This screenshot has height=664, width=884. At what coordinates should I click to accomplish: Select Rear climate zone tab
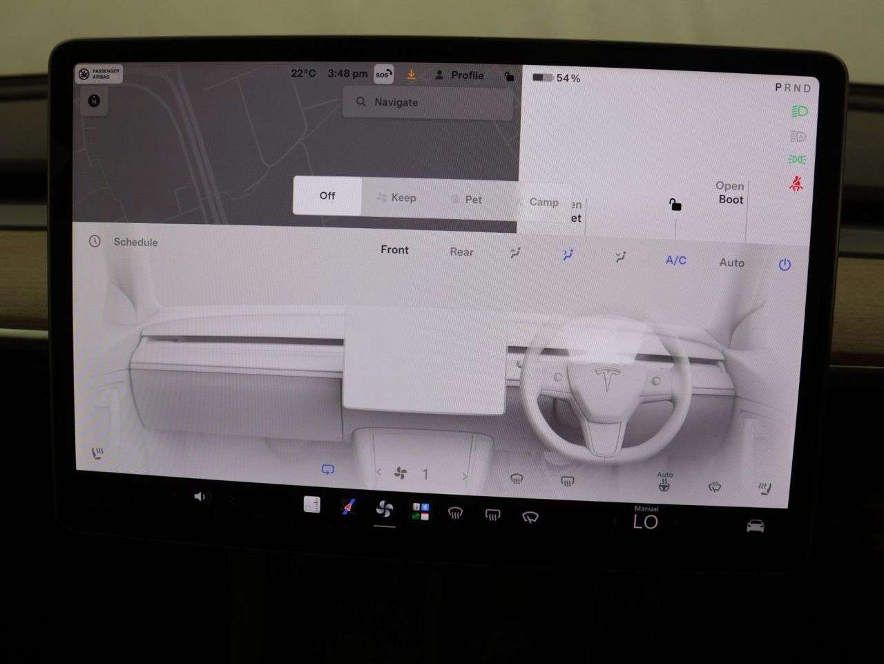(x=461, y=252)
